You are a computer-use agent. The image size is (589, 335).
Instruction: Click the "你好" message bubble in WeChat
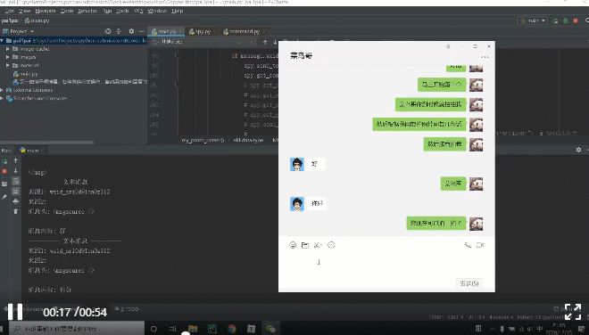tap(317, 203)
